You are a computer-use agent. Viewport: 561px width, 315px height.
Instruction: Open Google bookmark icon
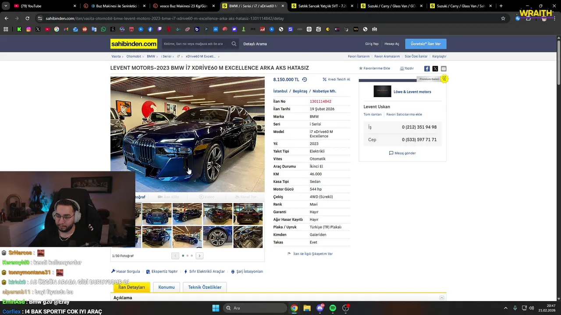coord(57,29)
